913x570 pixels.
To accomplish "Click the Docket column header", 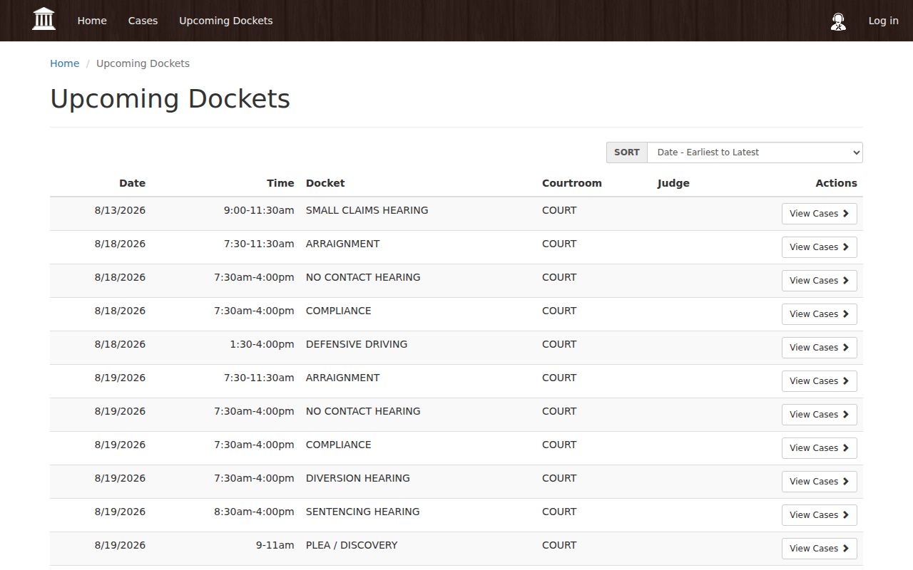I will 325,183.
